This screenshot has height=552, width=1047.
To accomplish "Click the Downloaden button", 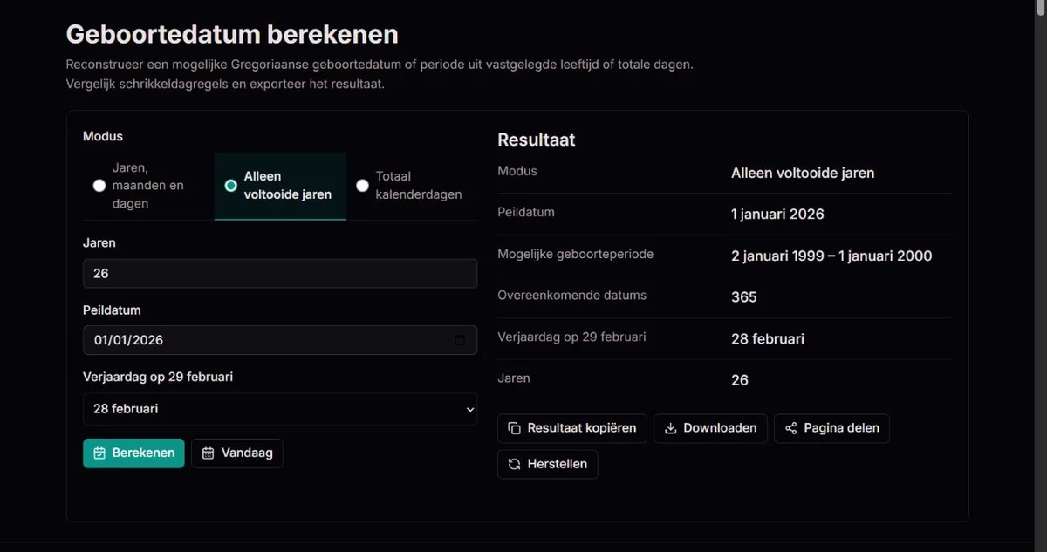I will click(x=711, y=428).
